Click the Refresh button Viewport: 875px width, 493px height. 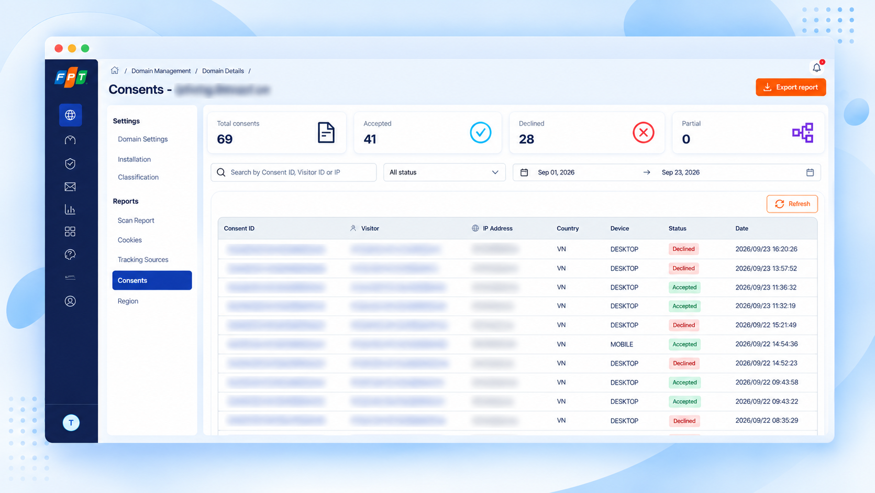click(x=792, y=204)
